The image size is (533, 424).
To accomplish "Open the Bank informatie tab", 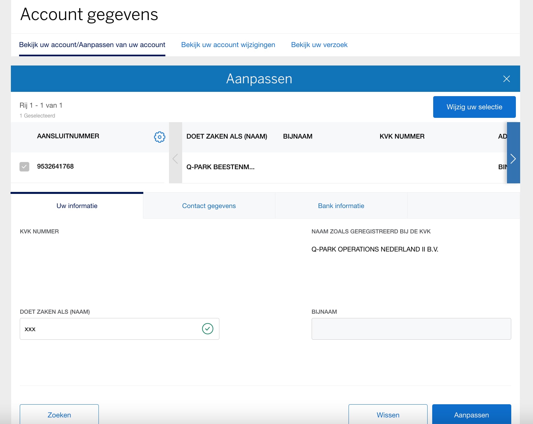I will point(341,206).
